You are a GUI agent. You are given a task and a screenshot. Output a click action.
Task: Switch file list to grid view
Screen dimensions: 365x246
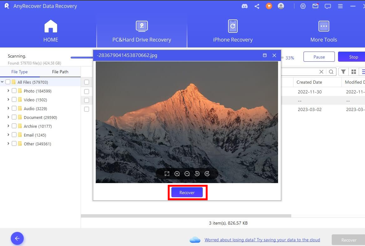click(x=354, y=71)
